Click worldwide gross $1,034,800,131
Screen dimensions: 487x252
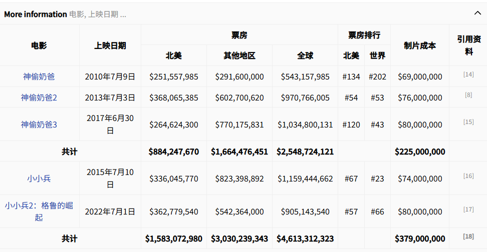pyautogui.click(x=305, y=125)
